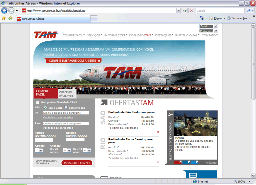The width and height of the screenshot is (256, 185).
Task: Open the Ferramentas menu
Action: [x=238, y=18]
